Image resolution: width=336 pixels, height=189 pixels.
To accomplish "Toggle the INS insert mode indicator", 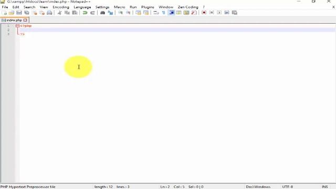I will 324,187.
